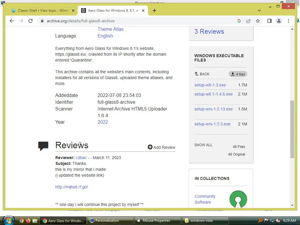Click the browser forward arrow
300x225 pixels.
pos(21,21)
